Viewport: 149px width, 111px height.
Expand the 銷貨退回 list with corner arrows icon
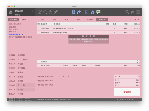138,62
